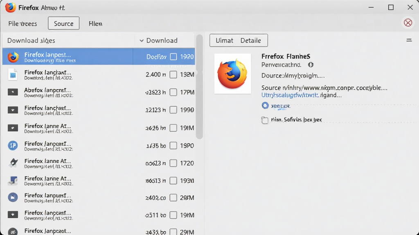The width and height of the screenshot is (419, 235).
Task: Click the computer icon in the 193M row
Action: pos(13,181)
